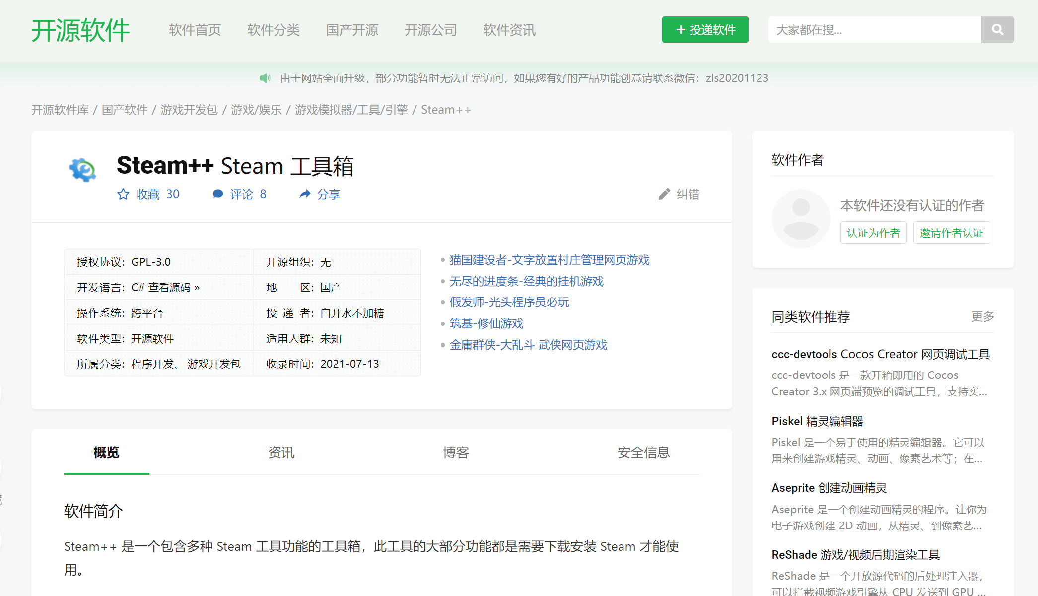
Task: Click 程序开发 category link
Action: [152, 364]
